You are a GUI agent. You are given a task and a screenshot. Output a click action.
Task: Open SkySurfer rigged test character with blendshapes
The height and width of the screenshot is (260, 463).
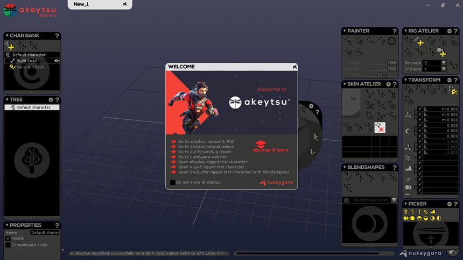[233, 172]
